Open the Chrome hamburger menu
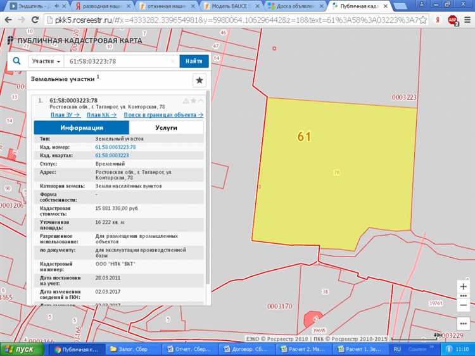 tap(467, 20)
